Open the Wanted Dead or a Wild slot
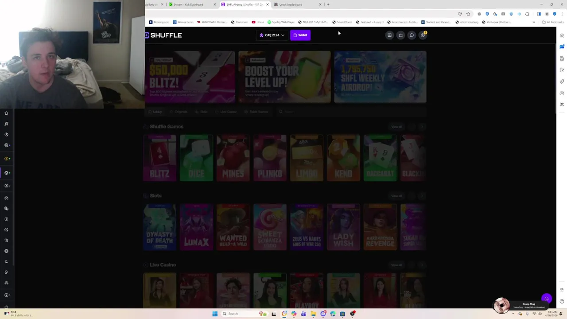 233,227
